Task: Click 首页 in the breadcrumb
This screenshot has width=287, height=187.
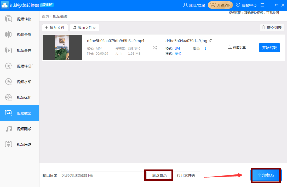Action: [45, 16]
